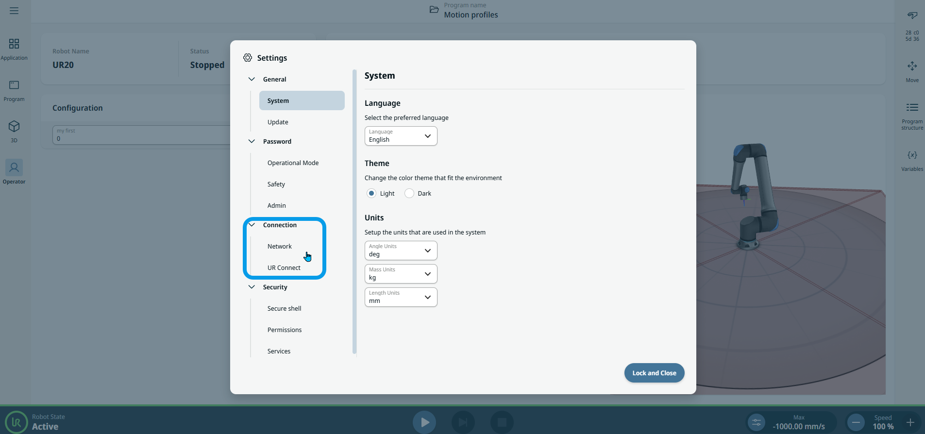Open the Move panel icon
This screenshot has height=434, width=925.
tap(912, 67)
